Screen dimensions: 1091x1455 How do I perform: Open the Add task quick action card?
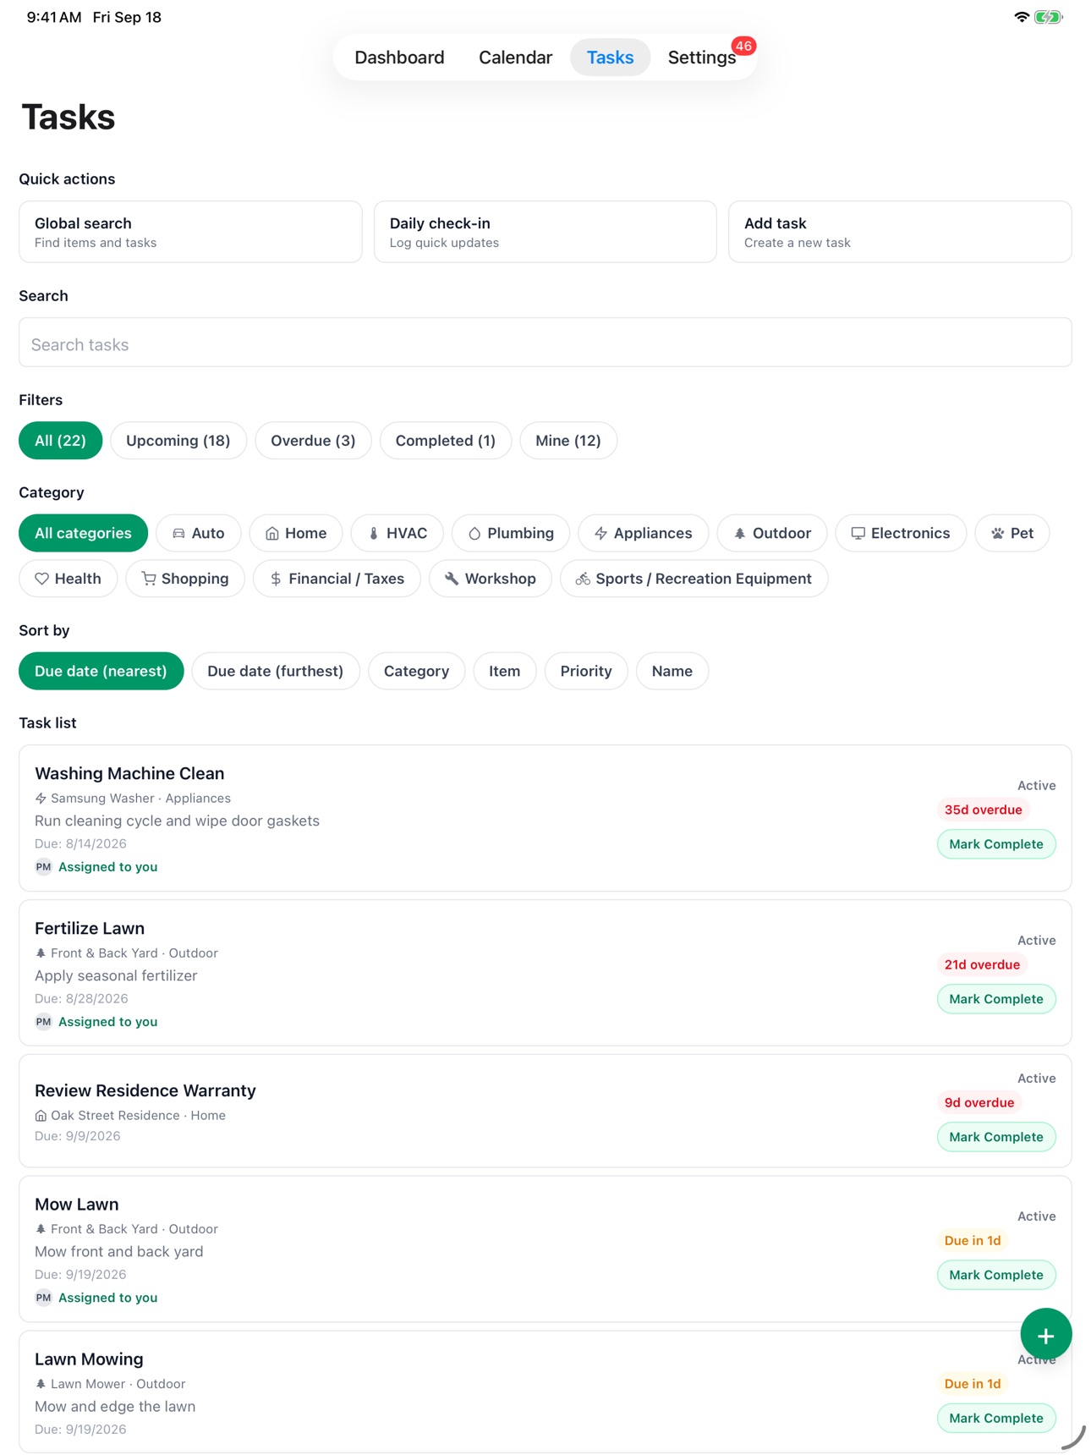tap(900, 232)
